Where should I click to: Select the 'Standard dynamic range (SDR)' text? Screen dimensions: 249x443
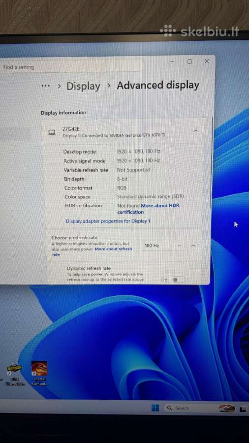pyautogui.click(x=151, y=196)
